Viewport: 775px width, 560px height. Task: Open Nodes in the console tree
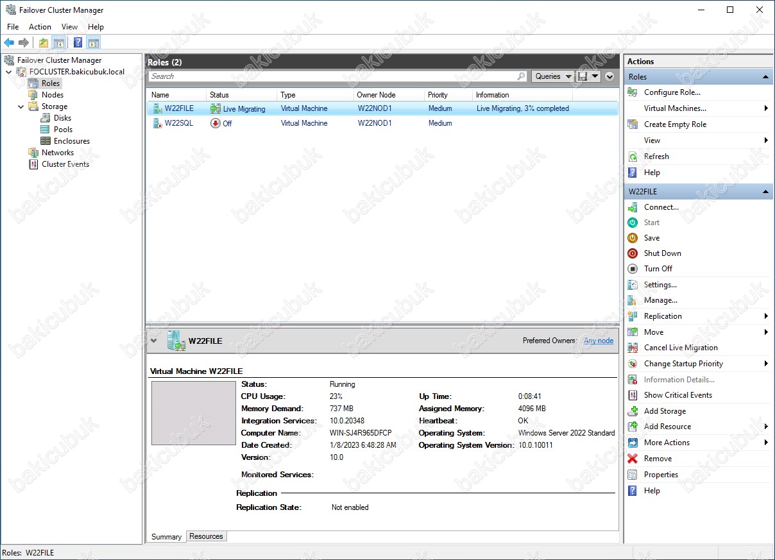pyautogui.click(x=53, y=95)
